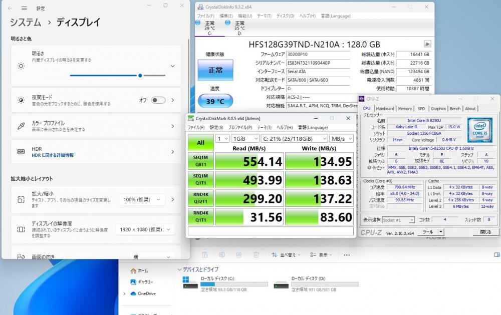Select the ホーム item in Explorer sidebar
Viewport: 501px width, 315px height.
[139, 270]
